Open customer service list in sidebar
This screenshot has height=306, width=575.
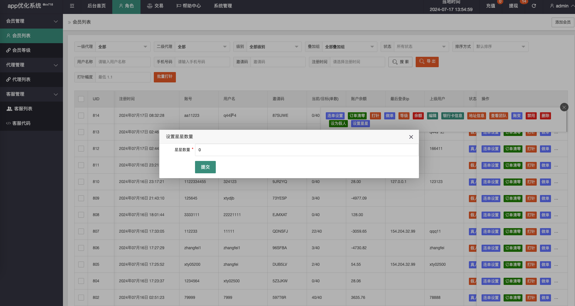[23, 109]
